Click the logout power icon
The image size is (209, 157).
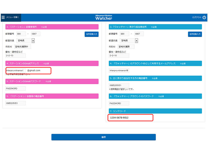pyautogui.click(x=204, y=17)
